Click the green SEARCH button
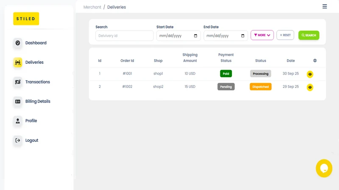Screen dimensions: 339x190 tap(309, 35)
